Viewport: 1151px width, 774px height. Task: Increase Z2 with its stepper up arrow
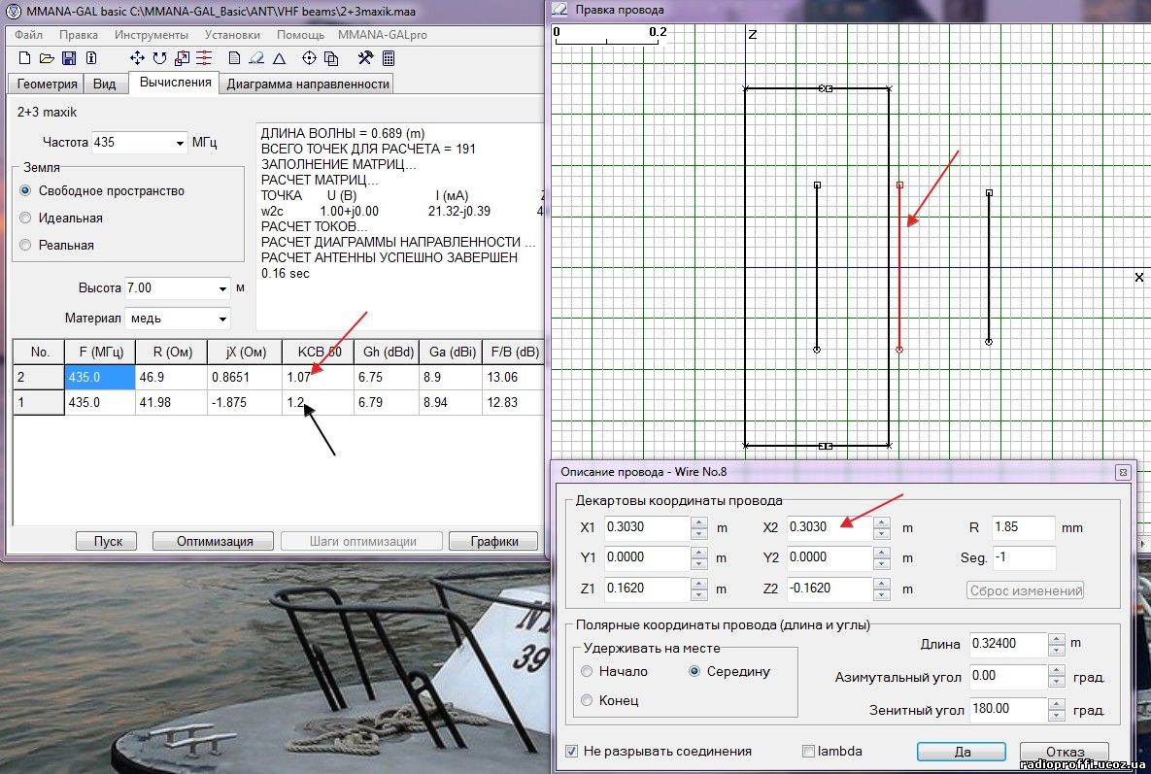pyautogui.click(x=882, y=584)
